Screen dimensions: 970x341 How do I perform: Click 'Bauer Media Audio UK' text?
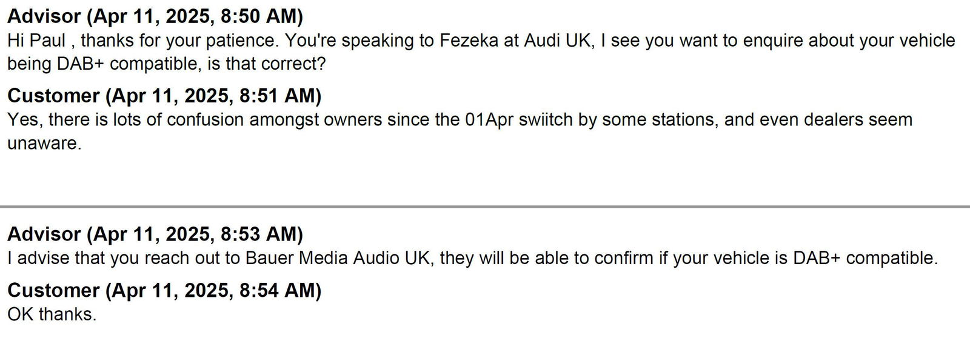[x=340, y=259]
